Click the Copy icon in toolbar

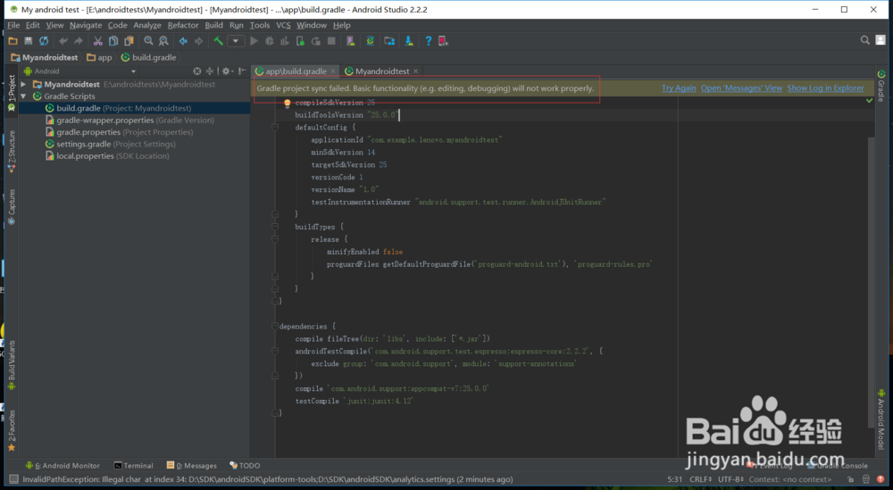tap(113, 41)
